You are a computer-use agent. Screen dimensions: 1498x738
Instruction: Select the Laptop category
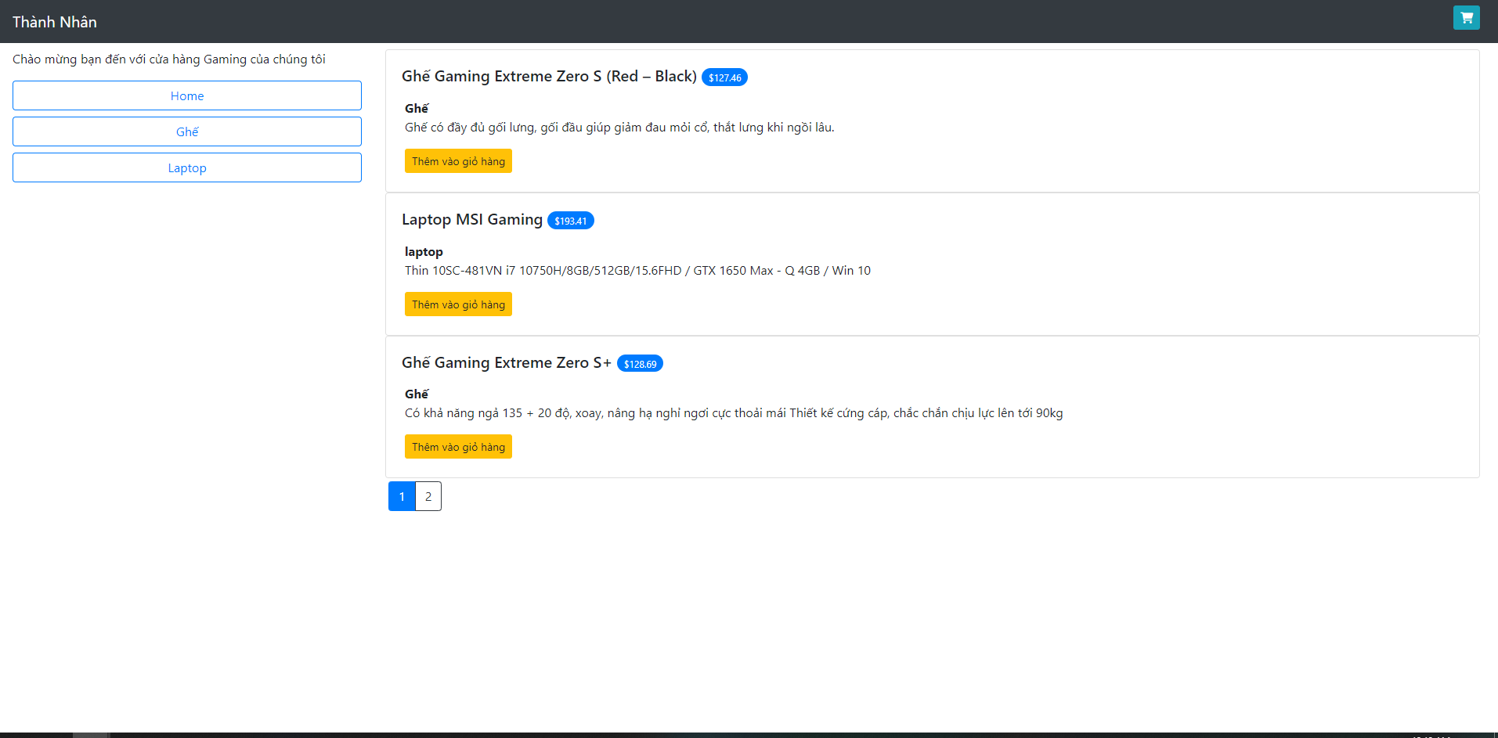tap(186, 167)
